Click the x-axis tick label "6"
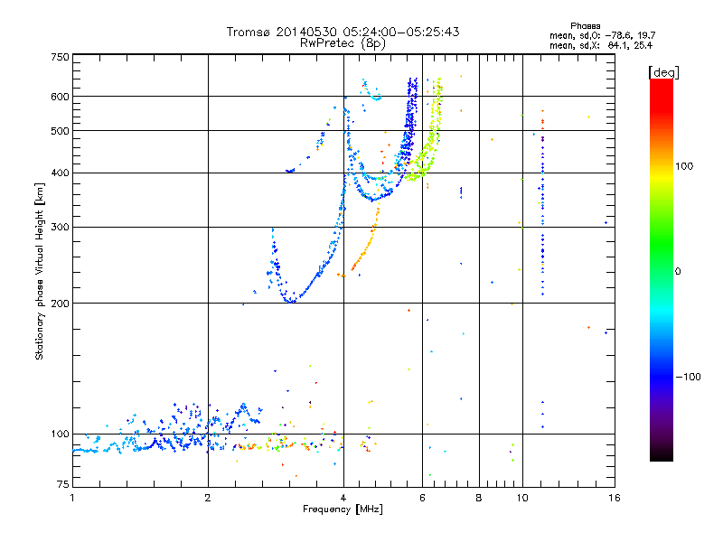723x542 pixels. click(x=422, y=498)
